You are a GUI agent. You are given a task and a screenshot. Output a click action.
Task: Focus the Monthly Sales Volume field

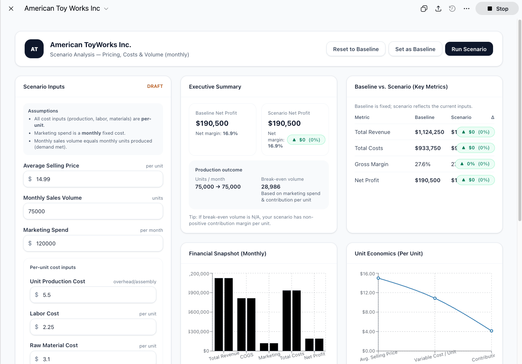pyautogui.click(x=93, y=211)
